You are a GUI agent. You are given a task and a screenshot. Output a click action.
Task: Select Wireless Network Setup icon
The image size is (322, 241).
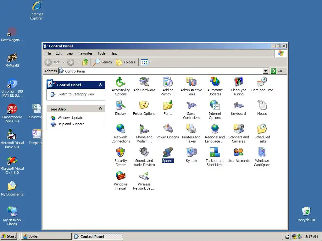pyautogui.click(x=144, y=176)
